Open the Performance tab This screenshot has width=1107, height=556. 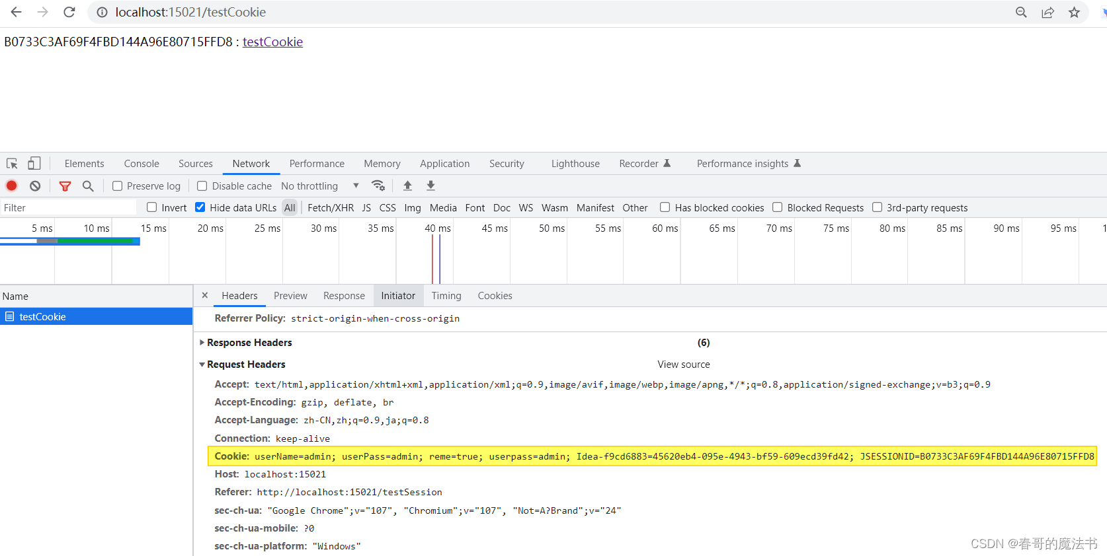pos(317,164)
